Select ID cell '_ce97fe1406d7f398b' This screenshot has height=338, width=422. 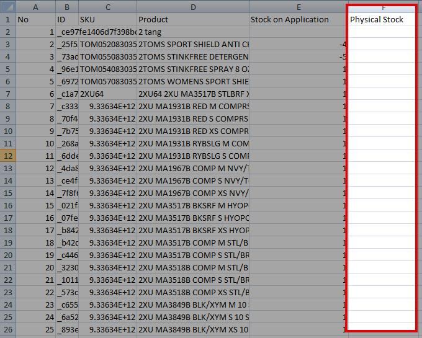67,32
